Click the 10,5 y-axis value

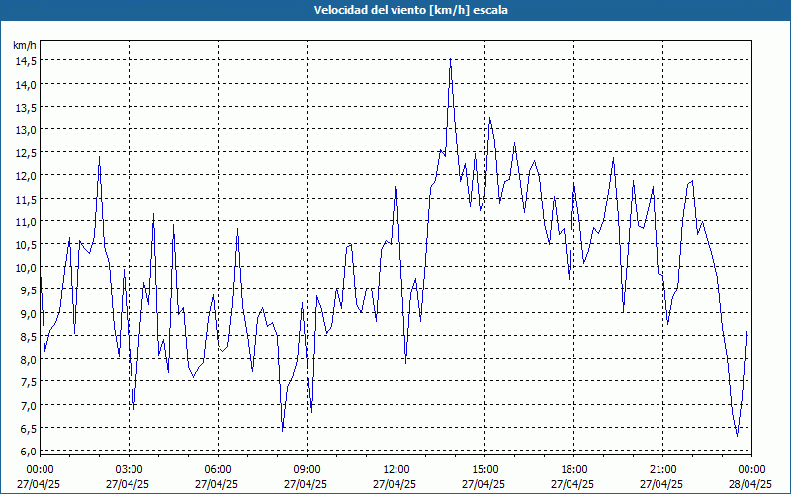(x=27, y=244)
